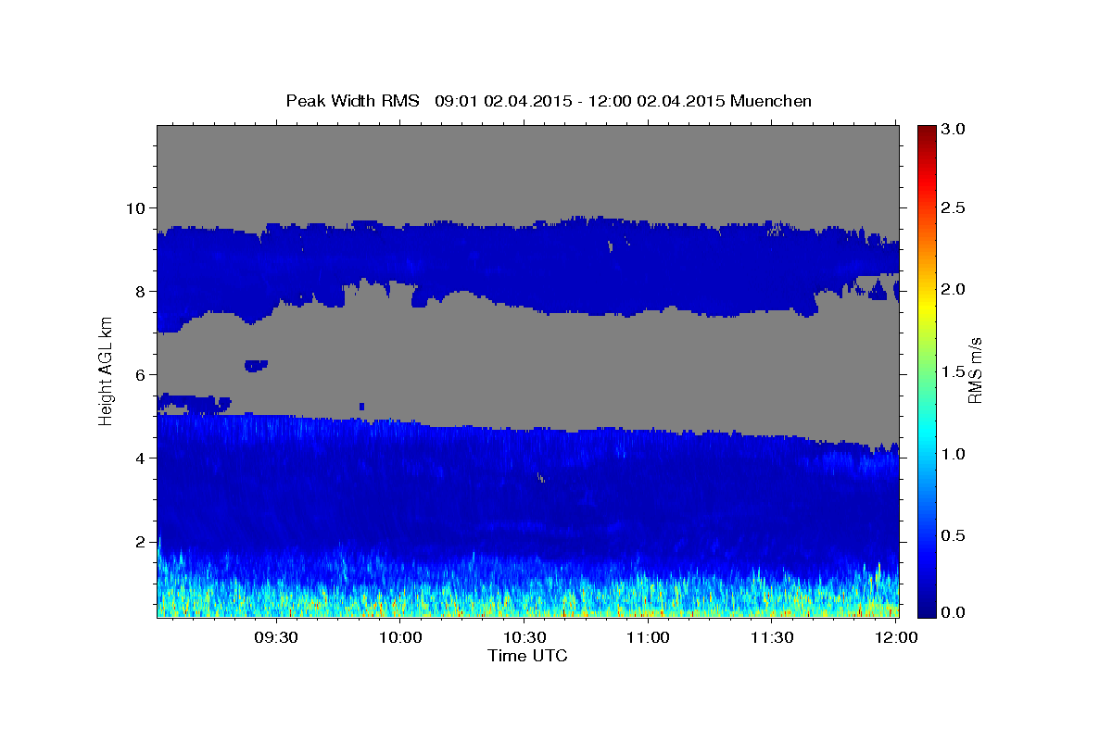The image size is (1112, 741).
Task: Click the 10:00 time tick label
Action: [401, 638]
